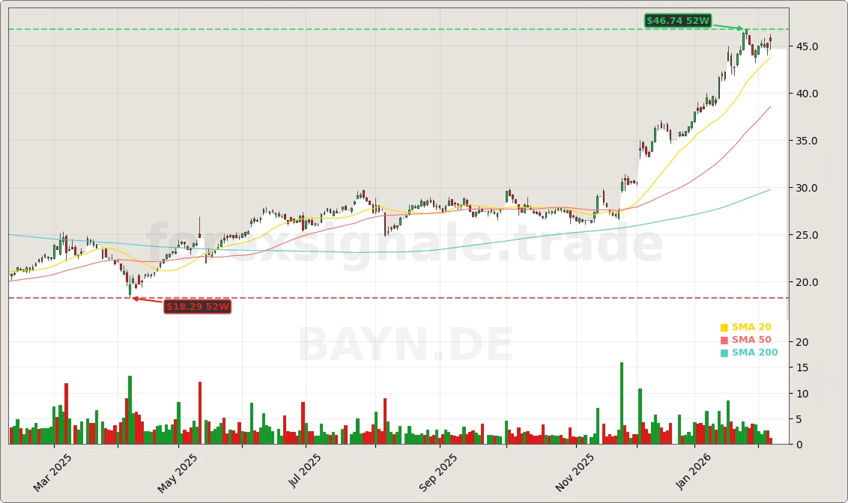Expand the $18.29 52W low label
The width and height of the screenshot is (848, 503).
pyautogui.click(x=198, y=307)
